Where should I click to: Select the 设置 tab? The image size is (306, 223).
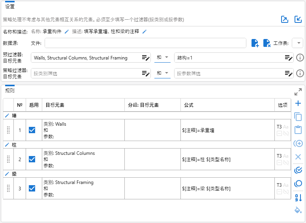10,7
